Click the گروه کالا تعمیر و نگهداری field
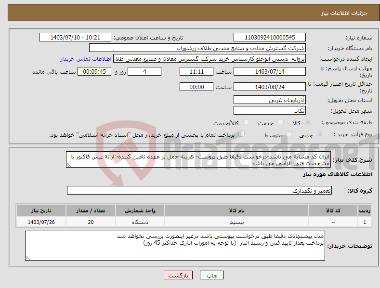This screenshot has width=380, height=288. point(199,190)
